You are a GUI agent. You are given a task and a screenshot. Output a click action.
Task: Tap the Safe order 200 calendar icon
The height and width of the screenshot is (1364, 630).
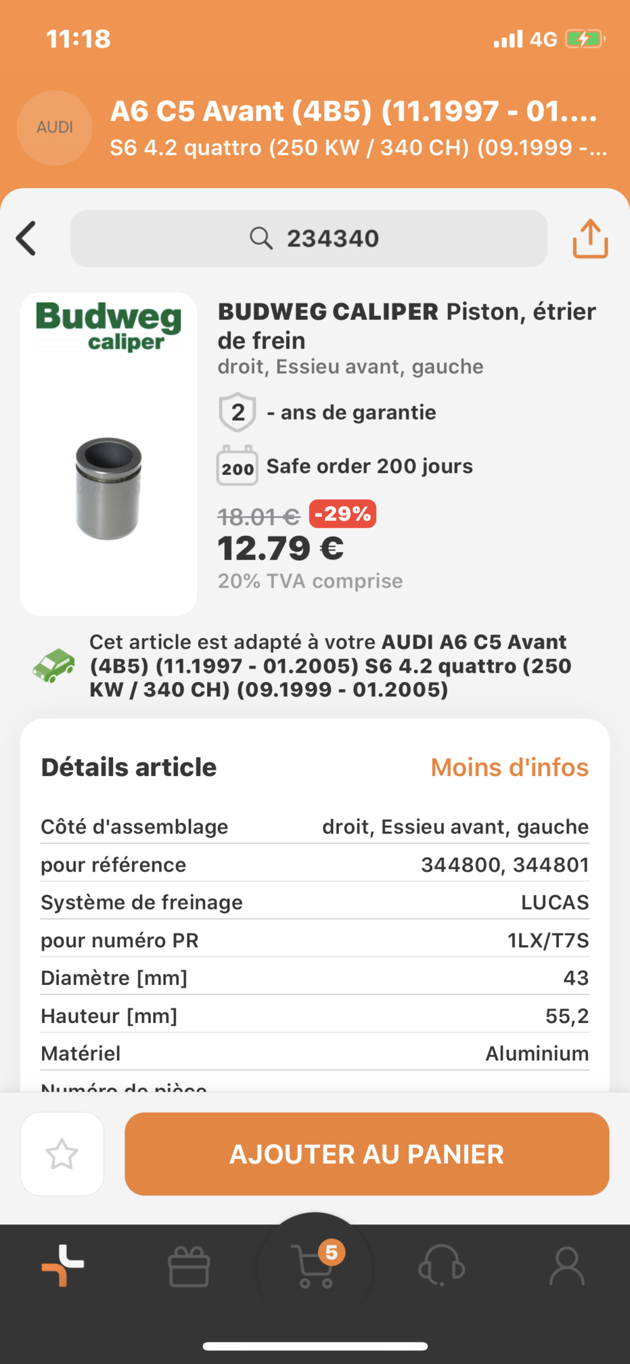[238, 466]
